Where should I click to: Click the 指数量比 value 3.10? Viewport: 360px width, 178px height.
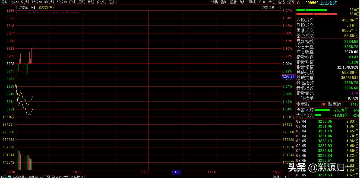[x=355, y=93]
